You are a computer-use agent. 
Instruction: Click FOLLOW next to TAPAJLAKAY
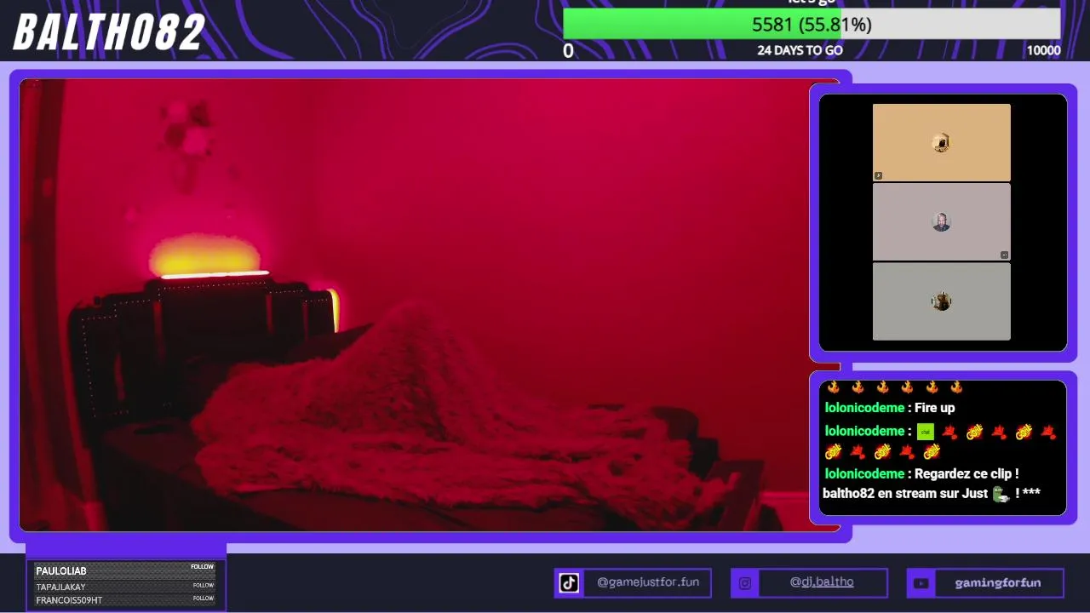coord(203,586)
